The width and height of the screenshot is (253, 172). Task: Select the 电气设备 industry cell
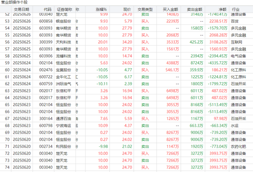pyautogui.click(x=238, y=56)
